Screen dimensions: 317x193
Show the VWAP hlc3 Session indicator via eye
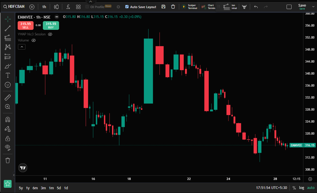pyautogui.click(x=50, y=34)
